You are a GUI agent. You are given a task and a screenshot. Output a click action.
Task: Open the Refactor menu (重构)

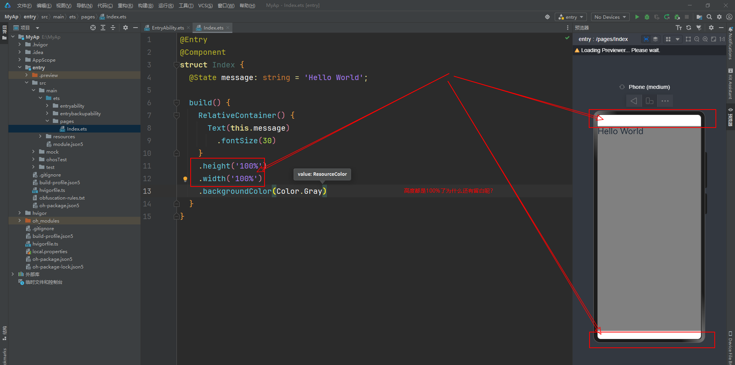125,5
